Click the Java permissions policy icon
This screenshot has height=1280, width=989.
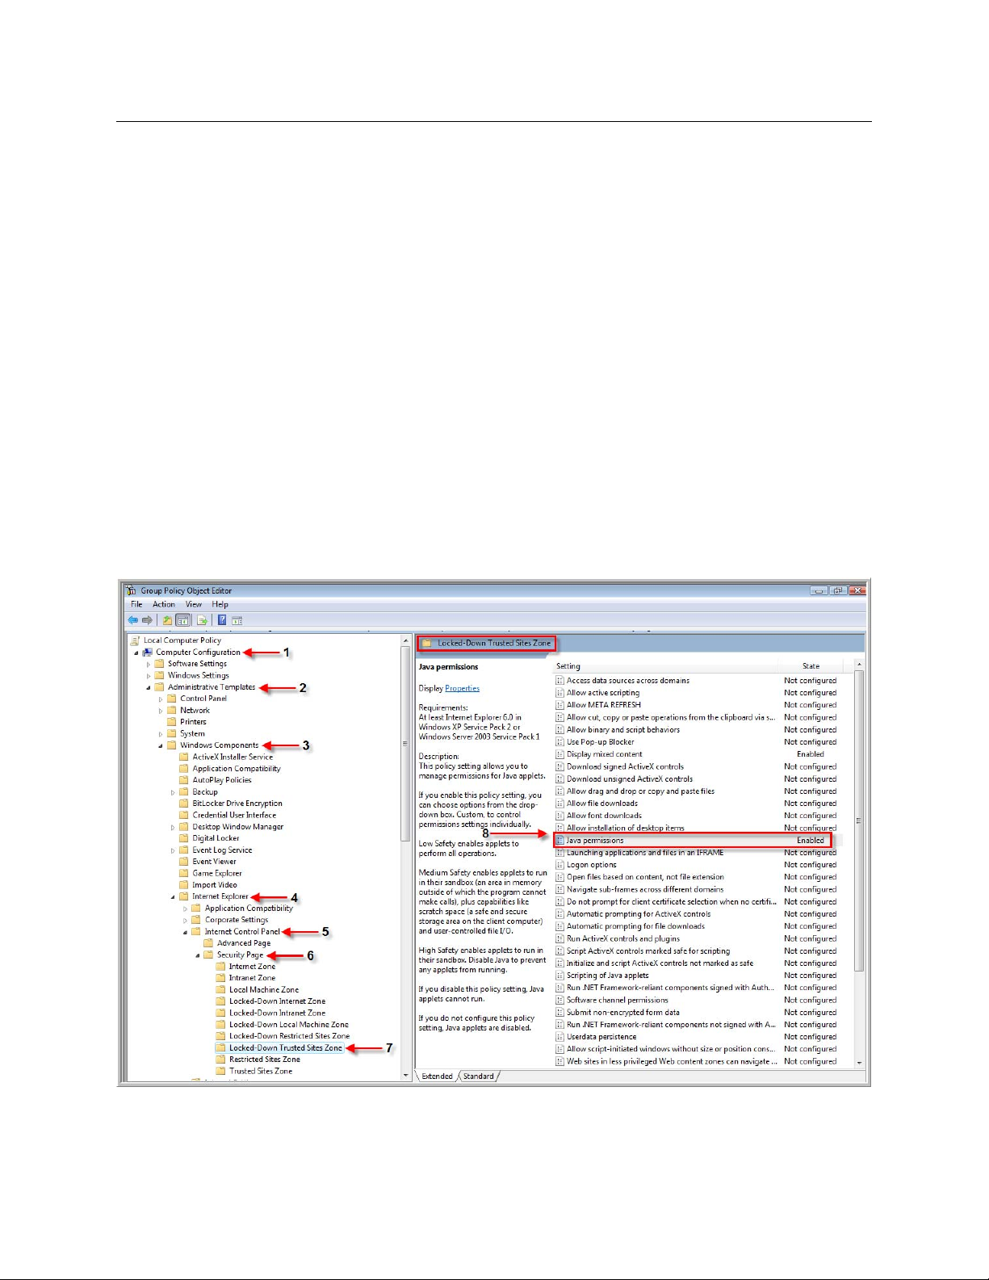pyautogui.click(x=559, y=841)
